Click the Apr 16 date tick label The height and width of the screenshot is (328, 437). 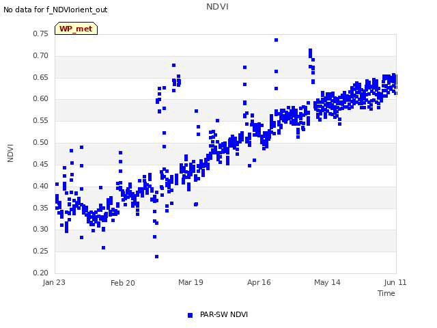tap(259, 282)
